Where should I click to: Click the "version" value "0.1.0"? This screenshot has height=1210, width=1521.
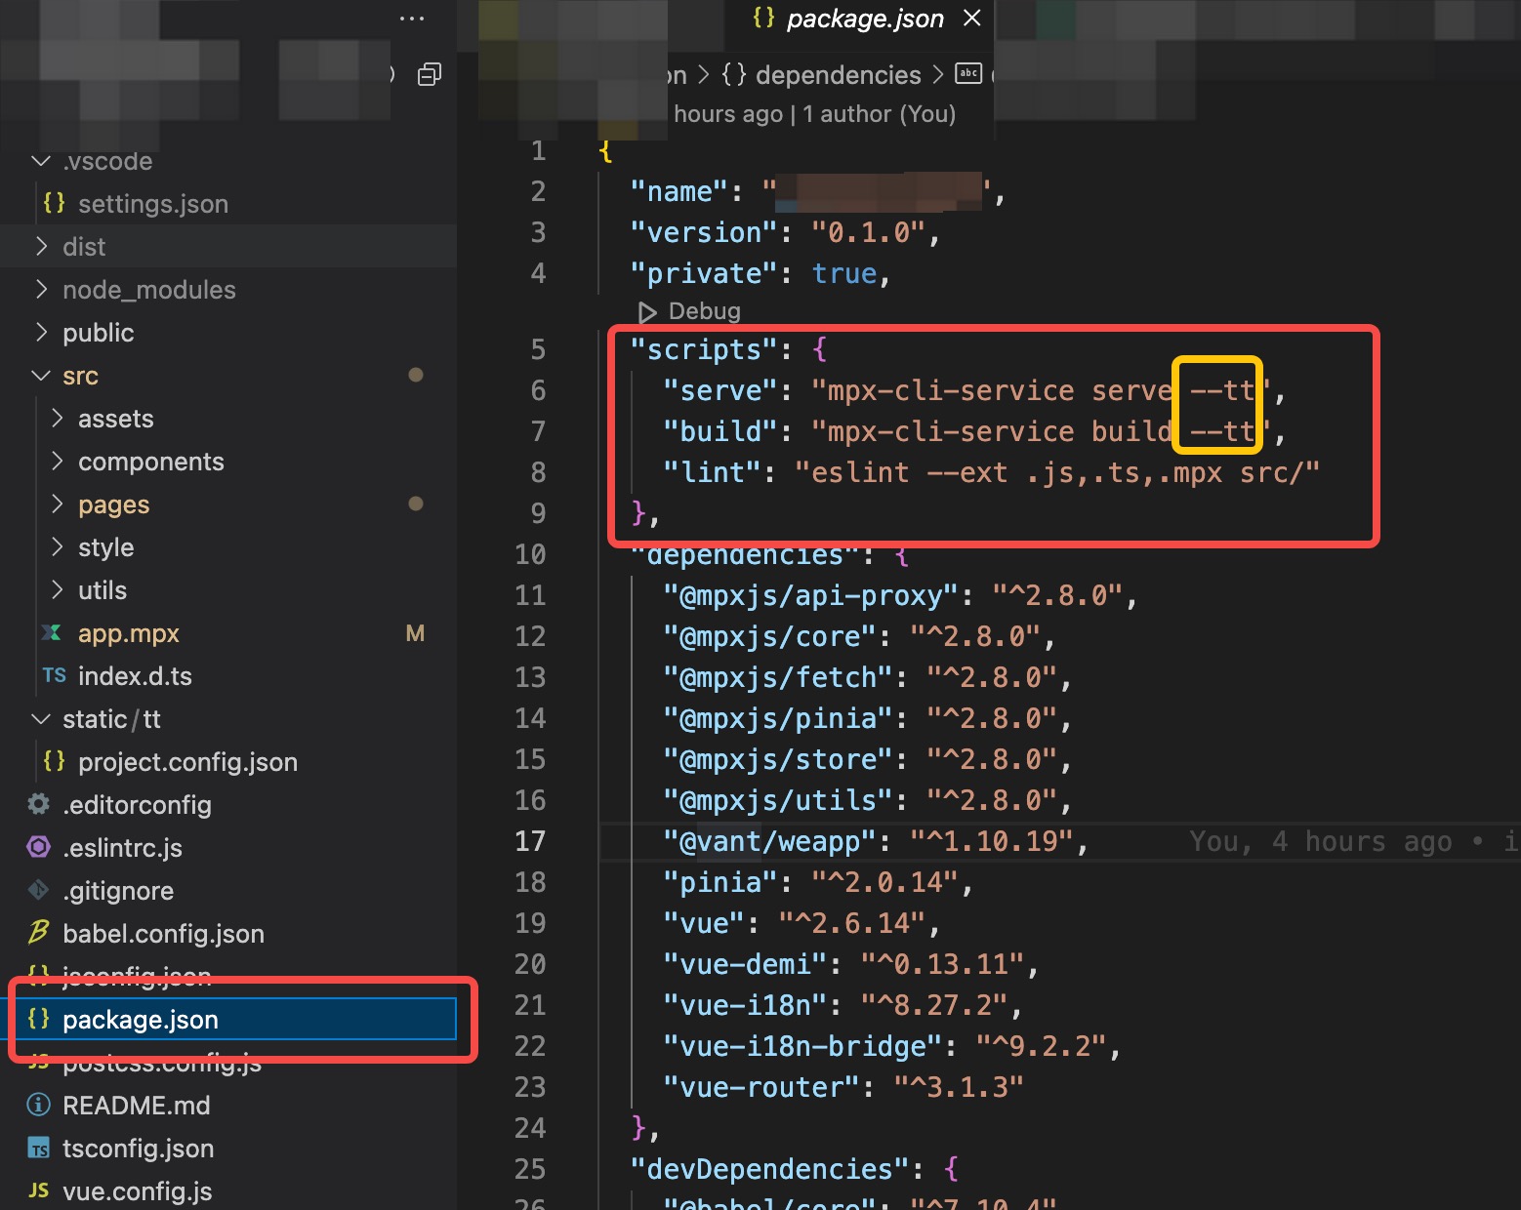pos(869,232)
